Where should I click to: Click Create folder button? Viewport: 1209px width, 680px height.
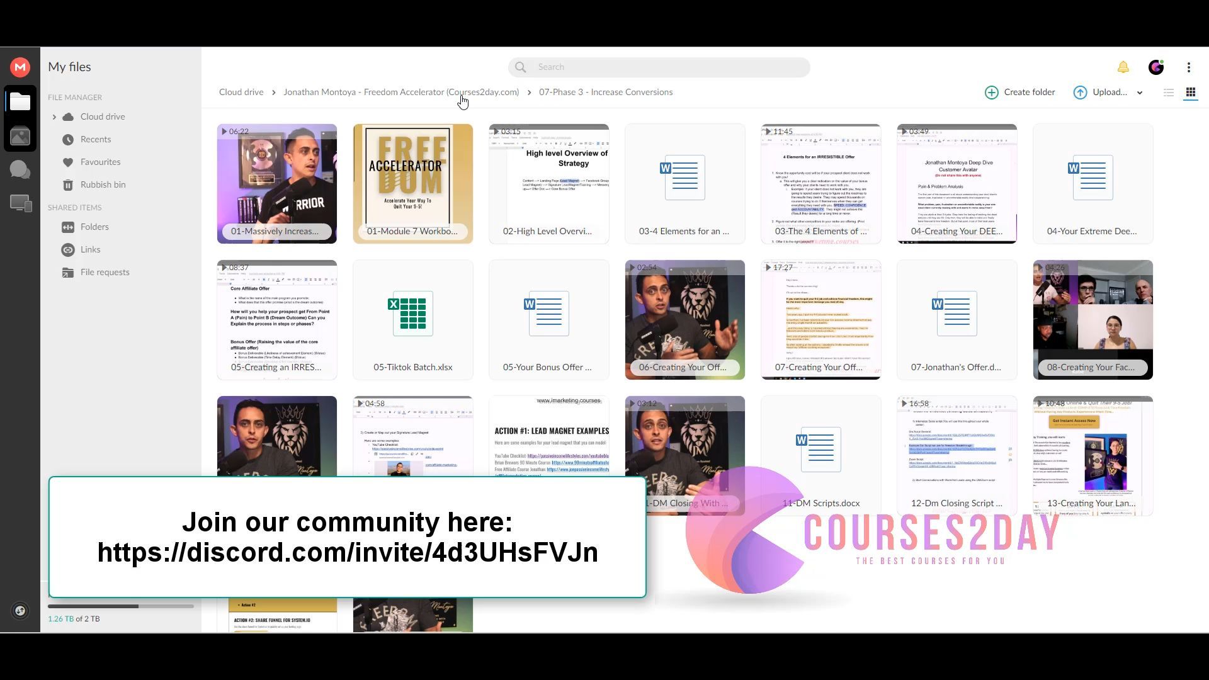pyautogui.click(x=1020, y=93)
